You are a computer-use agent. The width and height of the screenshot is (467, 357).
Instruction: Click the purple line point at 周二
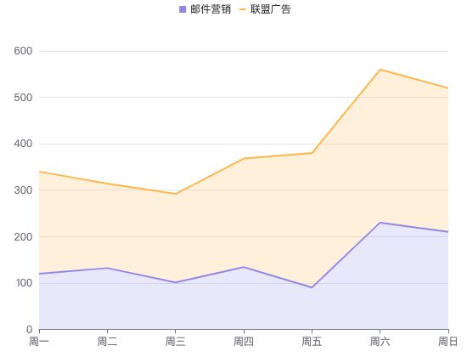click(x=107, y=268)
